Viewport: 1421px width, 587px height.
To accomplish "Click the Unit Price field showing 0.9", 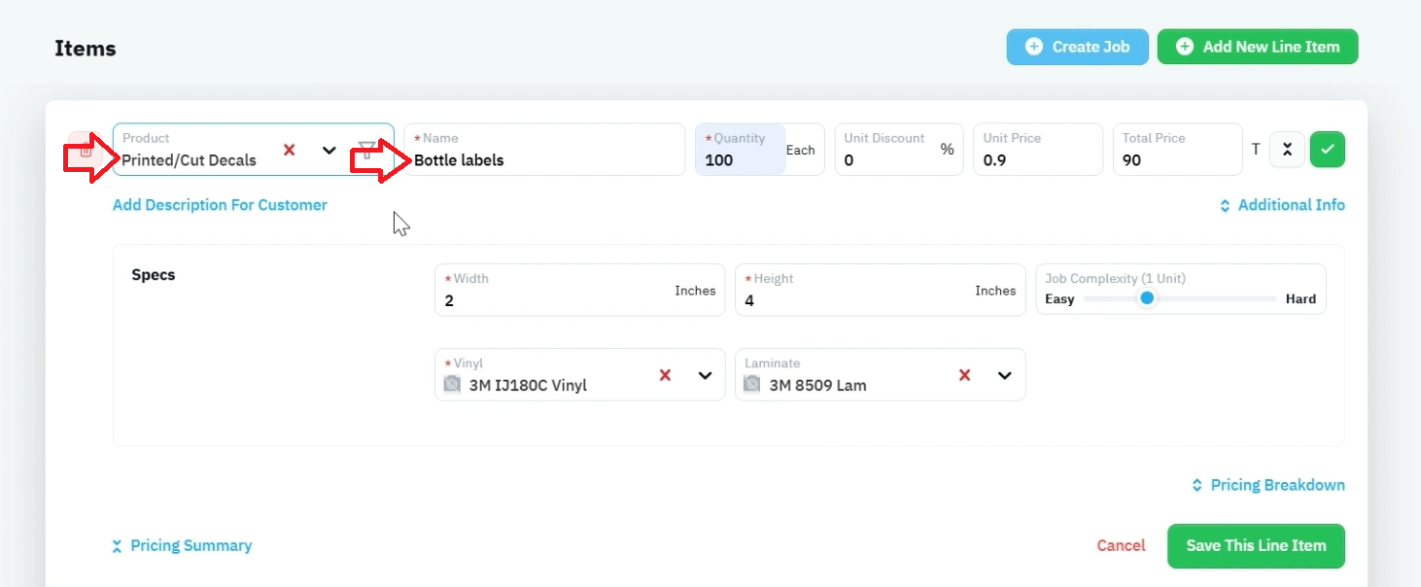I will (x=1038, y=150).
